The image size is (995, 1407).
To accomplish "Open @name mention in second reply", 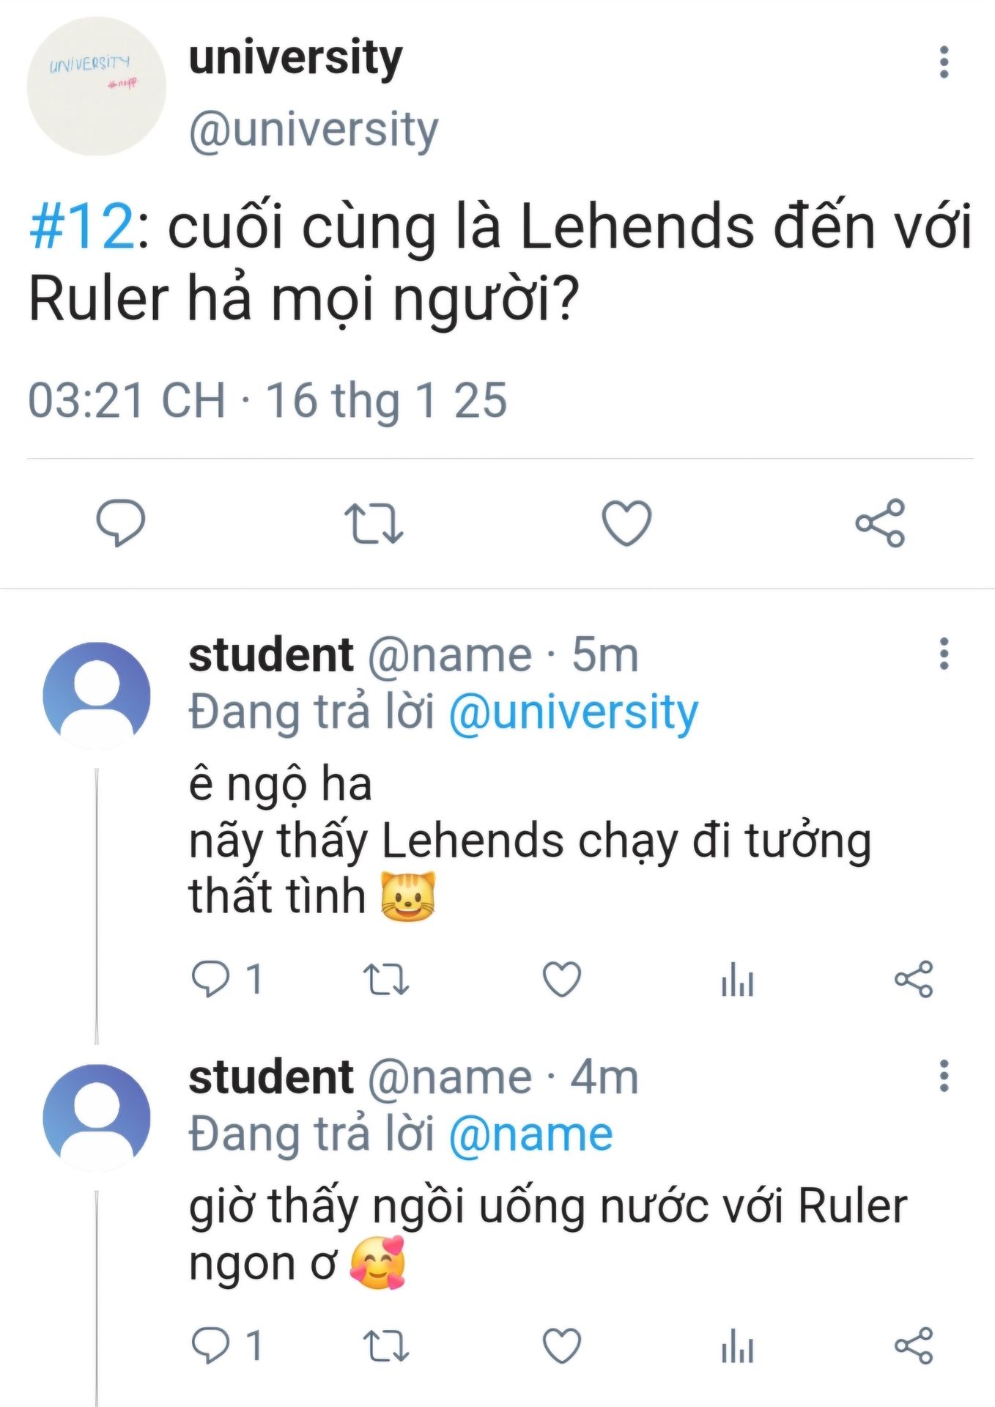I will point(530,1135).
